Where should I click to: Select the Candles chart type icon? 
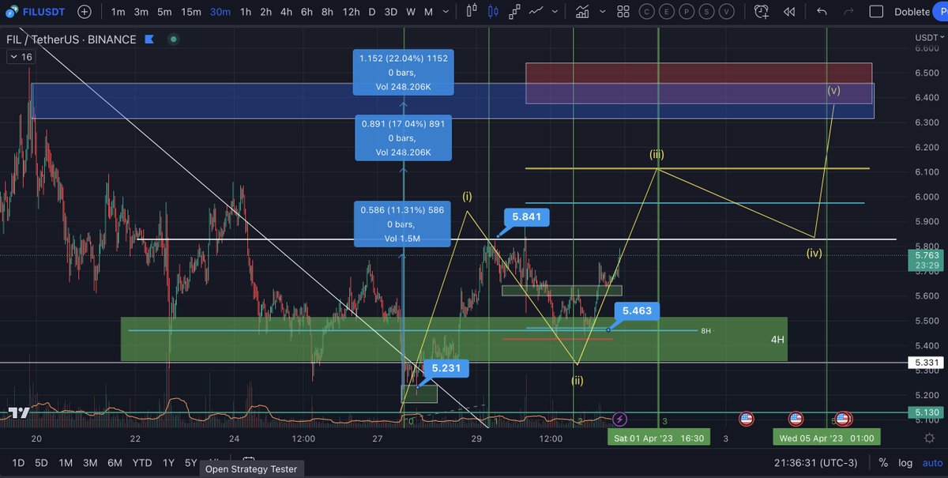click(x=494, y=12)
